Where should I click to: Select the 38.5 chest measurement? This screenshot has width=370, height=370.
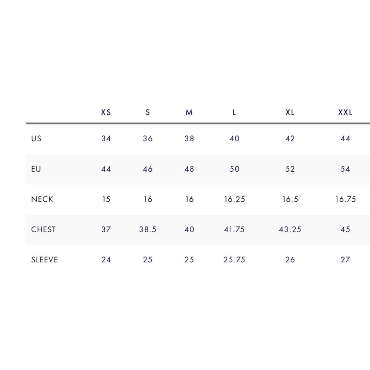point(148,229)
